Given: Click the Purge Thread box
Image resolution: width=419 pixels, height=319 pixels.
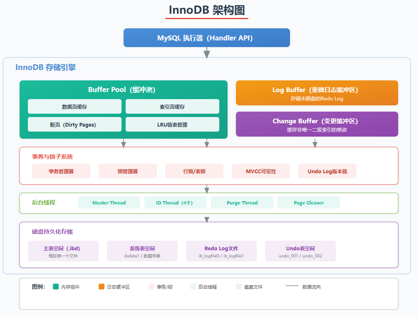Looking at the screenshot, I should pos(242,202).
